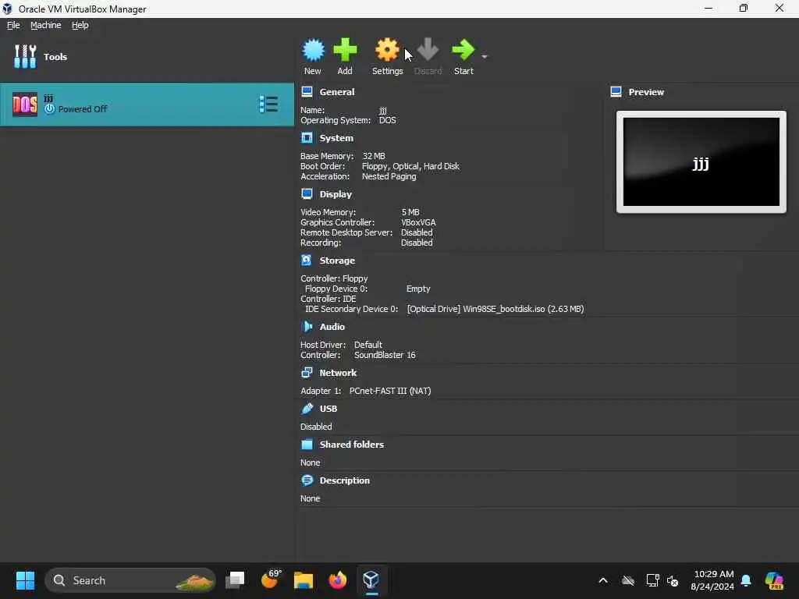Click the 5 MB video memory value
The height and width of the screenshot is (599, 799).
(x=410, y=212)
